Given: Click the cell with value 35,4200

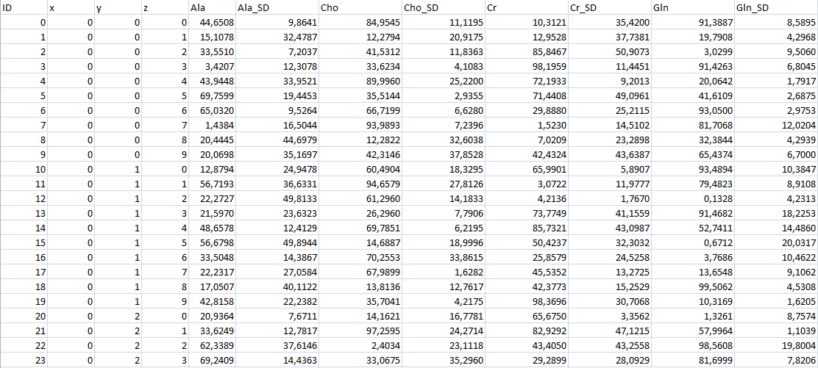Looking at the screenshot, I should pyautogui.click(x=609, y=23).
